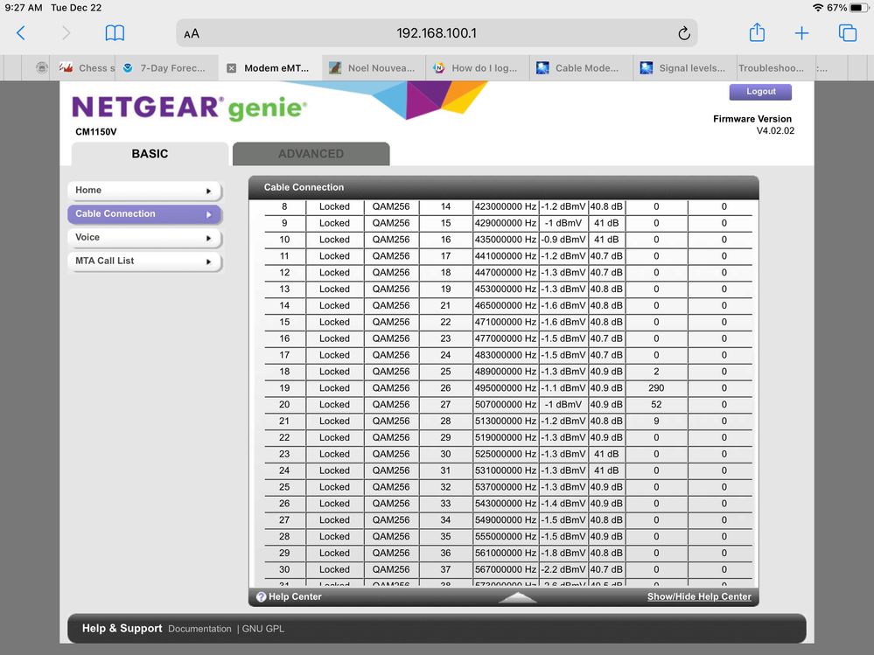The height and width of the screenshot is (655, 874).
Task: Expand the help panel up-arrow
Action: (x=518, y=597)
